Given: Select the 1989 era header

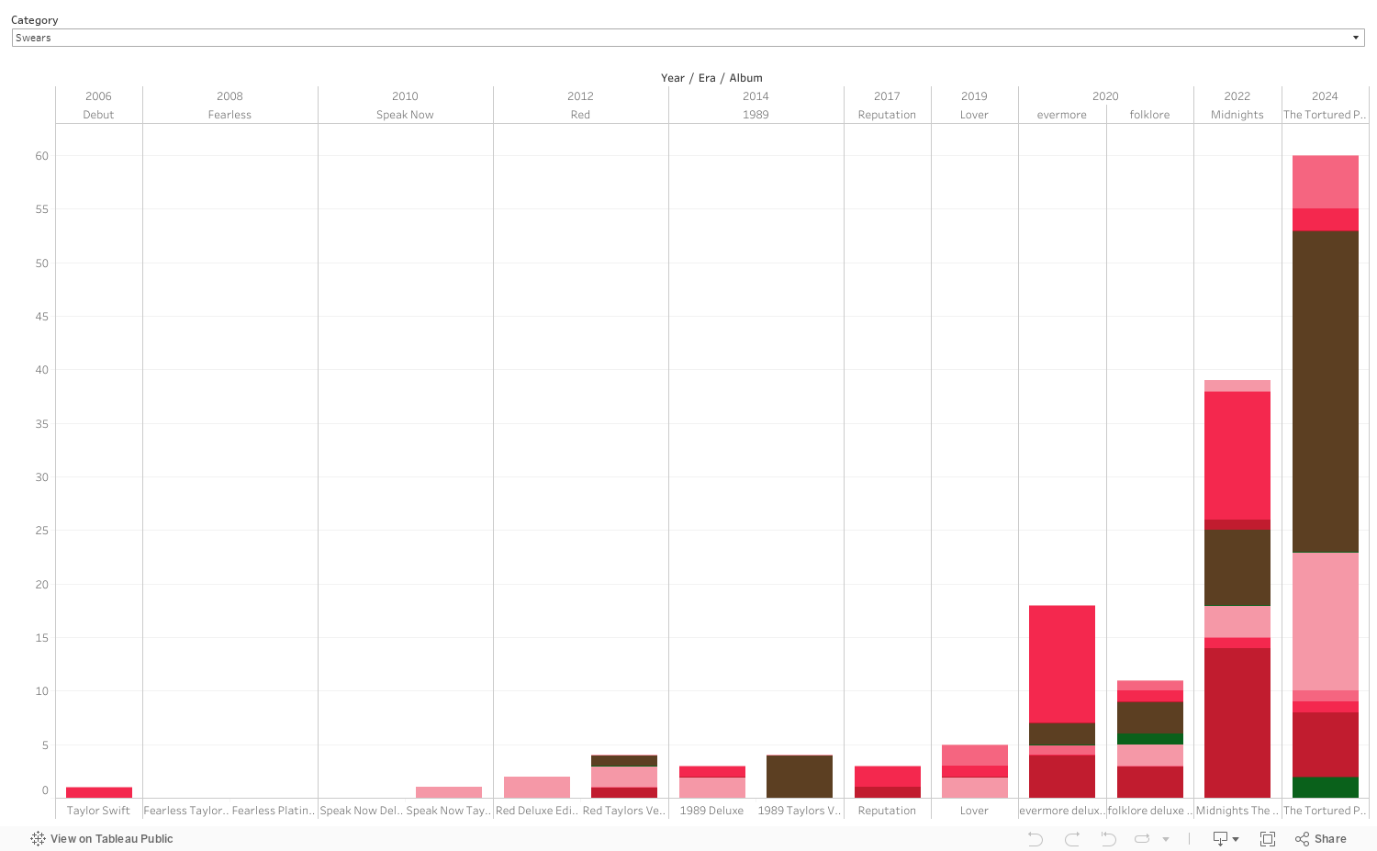Looking at the screenshot, I should (756, 115).
